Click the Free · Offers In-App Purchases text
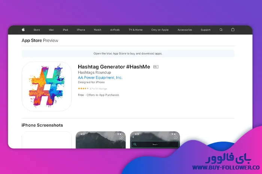The image size is (262, 174). pyautogui.click(x=98, y=95)
